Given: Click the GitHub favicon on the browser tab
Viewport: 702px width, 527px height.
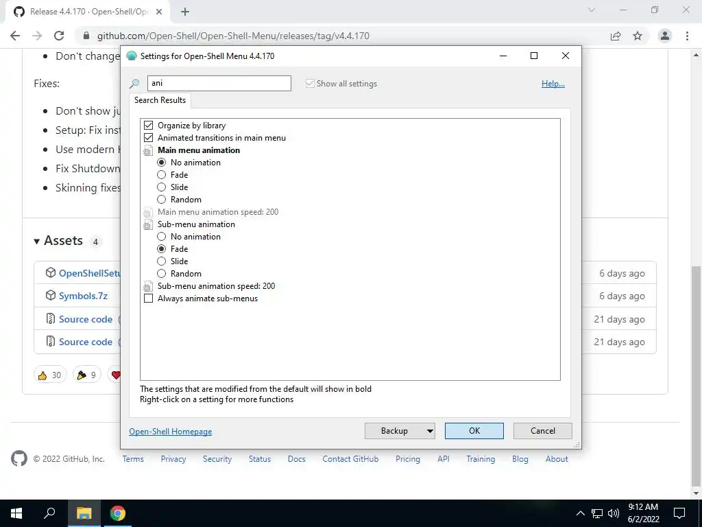Looking at the screenshot, I should point(19,12).
